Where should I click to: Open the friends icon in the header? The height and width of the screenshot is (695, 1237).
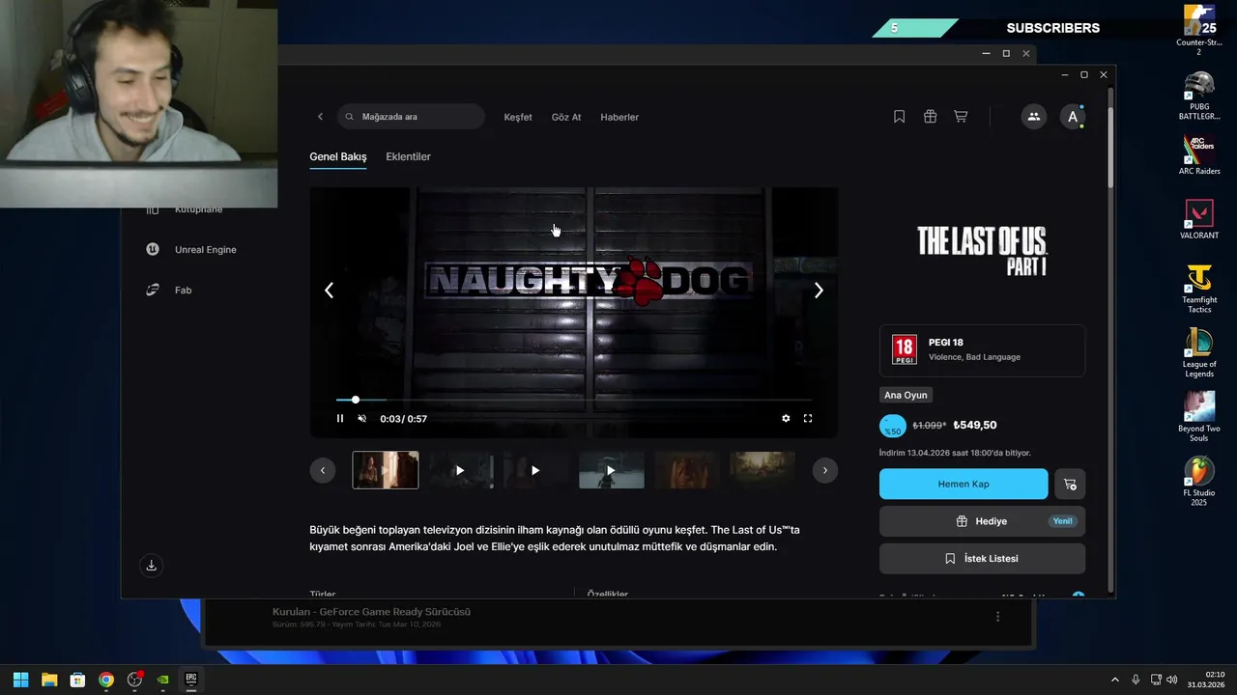(x=1033, y=117)
